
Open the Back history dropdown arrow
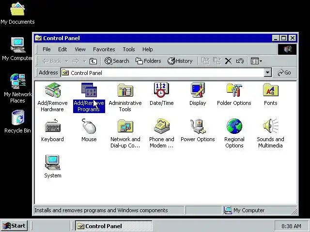[x=67, y=61]
